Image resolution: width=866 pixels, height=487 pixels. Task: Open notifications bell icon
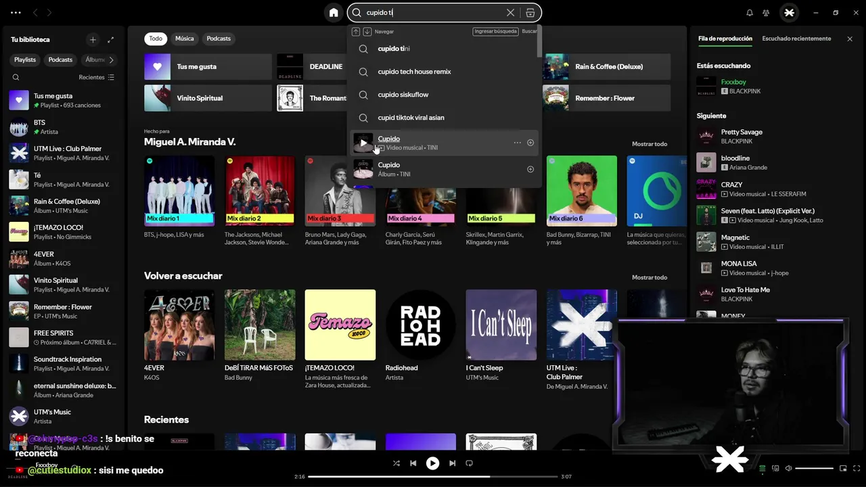point(750,12)
